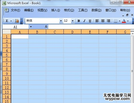Open the 工具(T) menu

[x=83, y=10]
